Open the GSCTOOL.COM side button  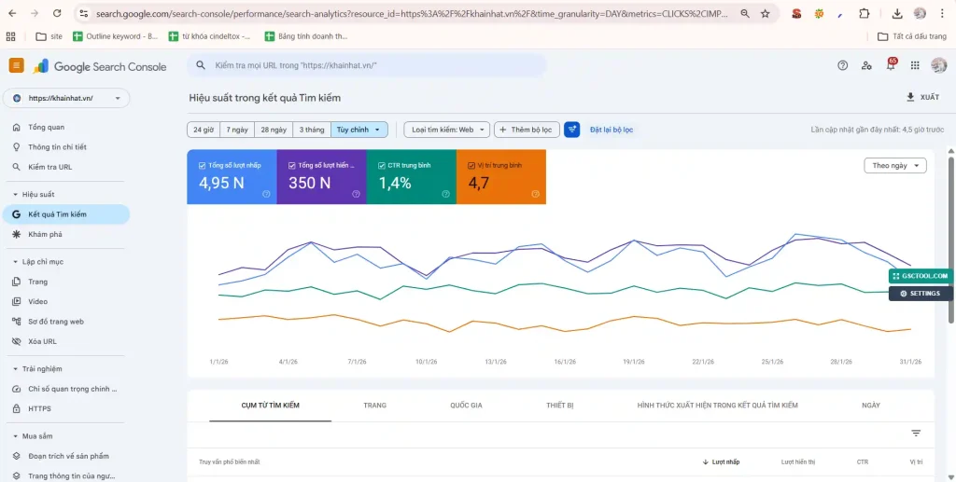[x=921, y=276]
